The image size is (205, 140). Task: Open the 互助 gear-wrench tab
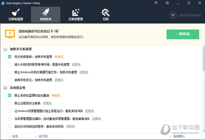coord(106,15)
